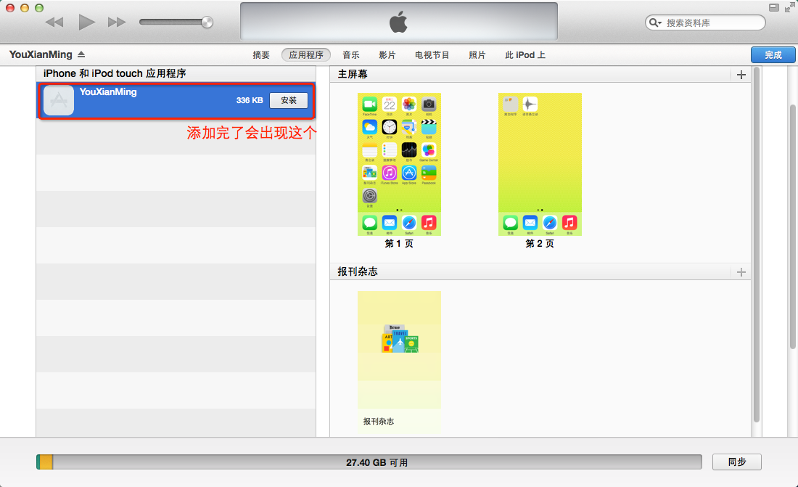Select the Reminders icon on page 1
Screen dimensions: 798x487
pos(390,150)
